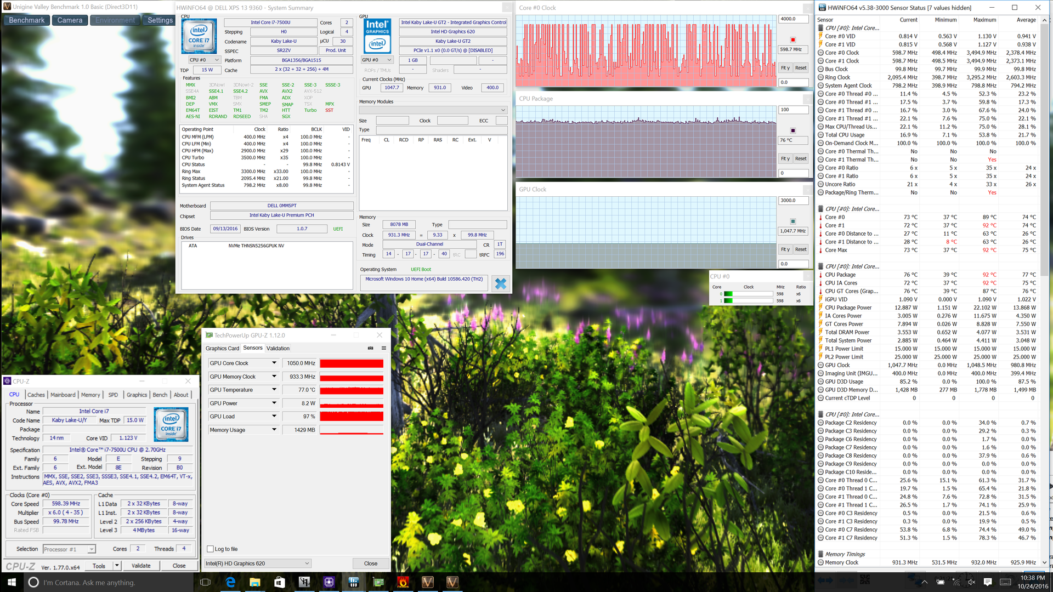Image resolution: width=1053 pixels, height=592 pixels.
Task: Click the Cortana search box
Action: click(109, 582)
